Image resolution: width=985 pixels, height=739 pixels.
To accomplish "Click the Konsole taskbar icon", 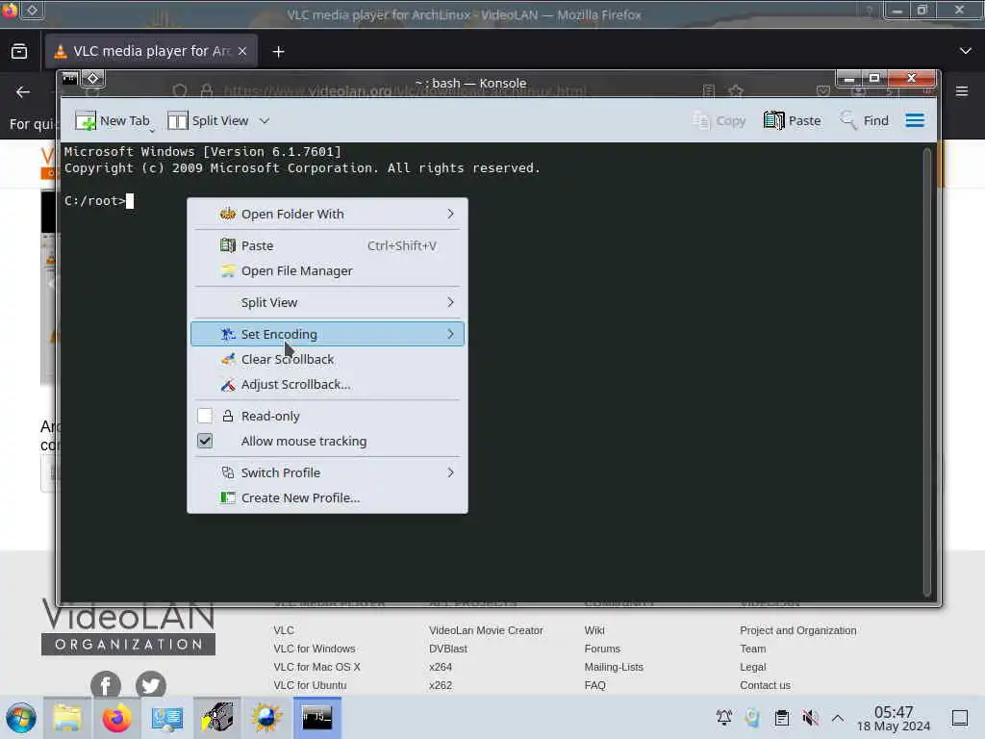I will click(x=317, y=718).
